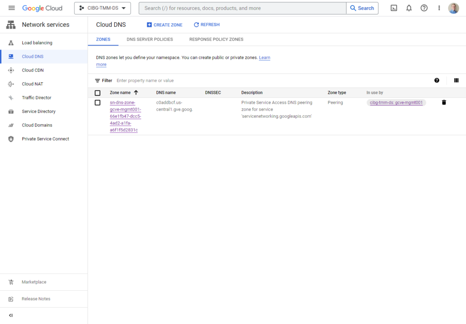Click the Filter icon
Viewport: 466px width, 324px height.
pos(97,81)
